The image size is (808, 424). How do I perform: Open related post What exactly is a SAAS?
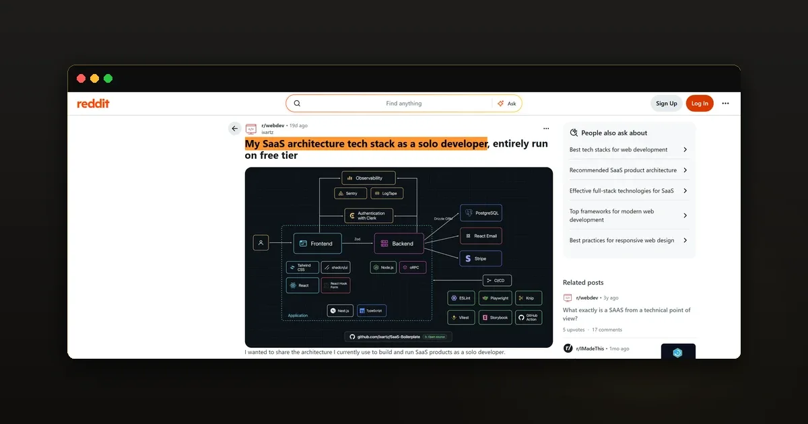pyautogui.click(x=627, y=314)
